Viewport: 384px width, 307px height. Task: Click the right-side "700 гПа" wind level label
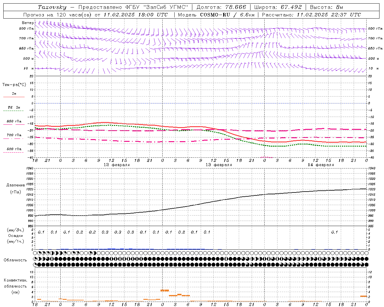point(375,38)
